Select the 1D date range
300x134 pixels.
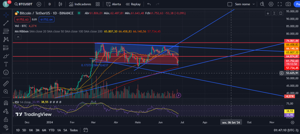coord(18,130)
